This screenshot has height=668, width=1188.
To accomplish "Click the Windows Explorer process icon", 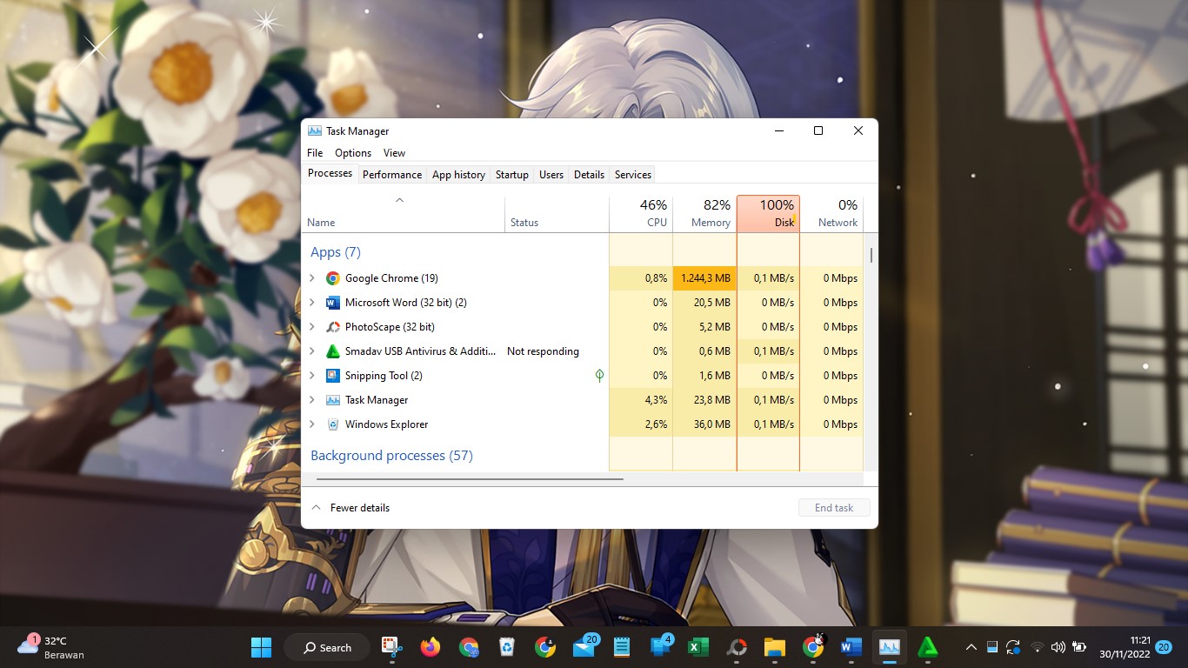I will coord(332,424).
